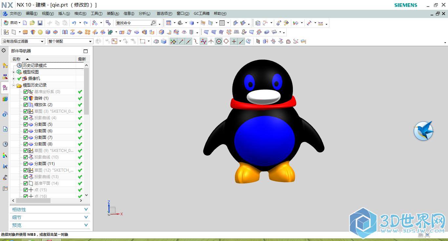Click the navigator vertical scrollbar down arrow
Screen dimensions: 448x241
click(x=87, y=195)
